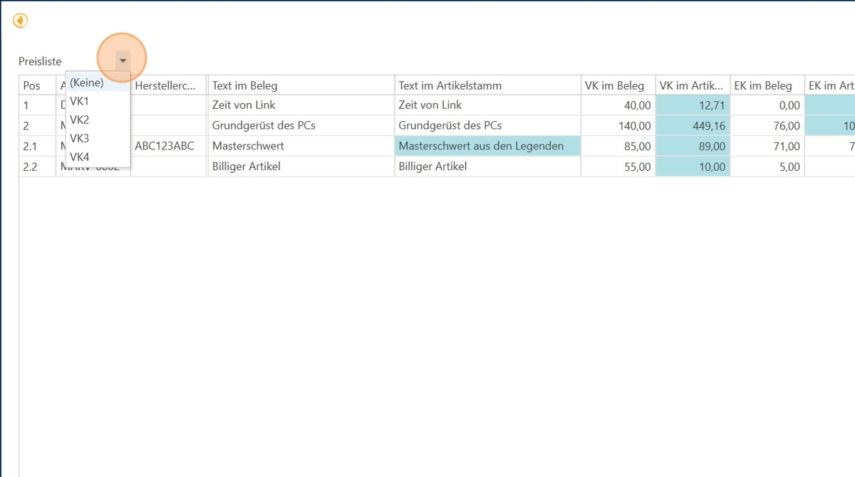Image resolution: width=855 pixels, height=477 pixels.
Task: Click the 85,00 VK im Beleg cell
Action: (617, 146)
